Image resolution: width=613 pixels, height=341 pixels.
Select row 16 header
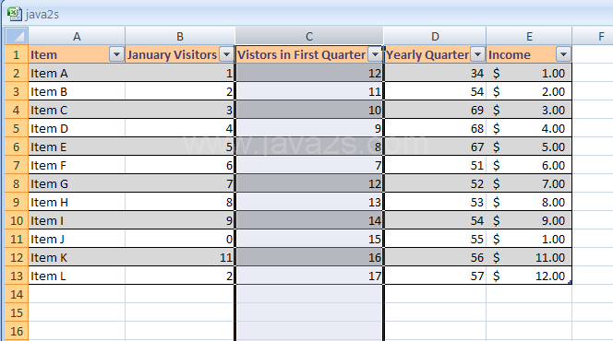[17, 331]
